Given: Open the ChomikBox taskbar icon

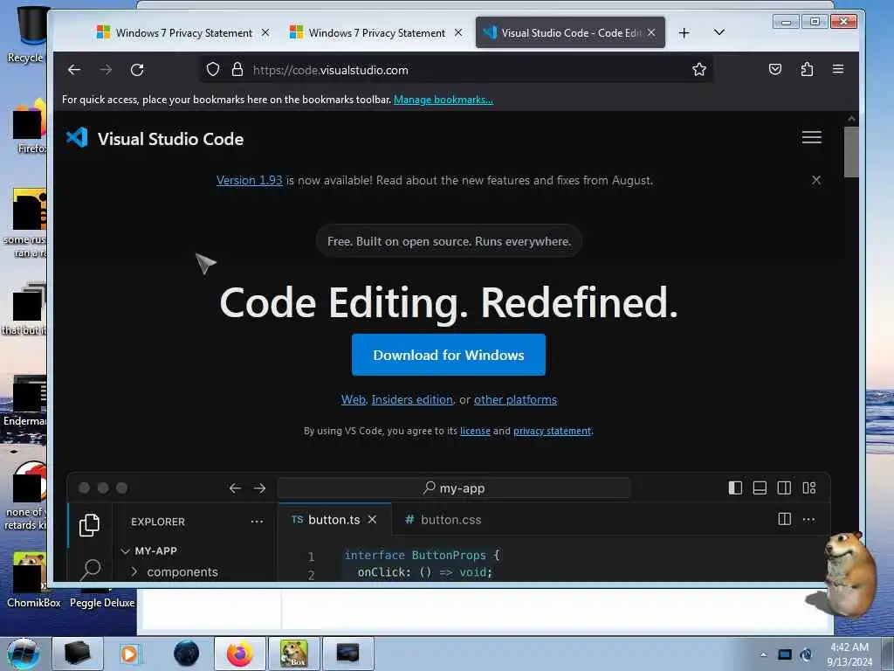Looking at the screenshot, I should 293,654.
